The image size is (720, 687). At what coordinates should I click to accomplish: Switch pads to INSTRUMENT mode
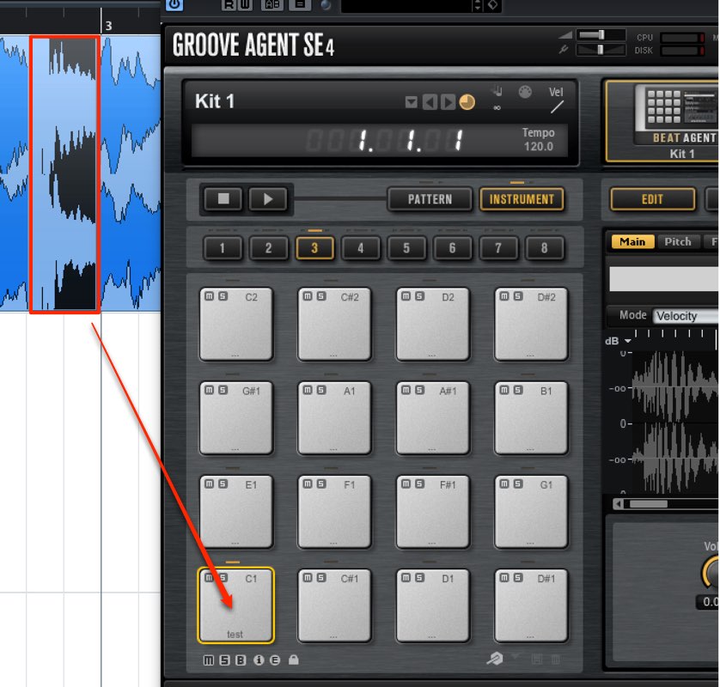pos(522,199)
